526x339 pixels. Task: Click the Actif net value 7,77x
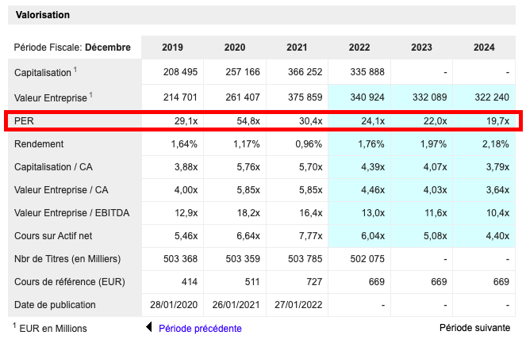click(311, 236)
